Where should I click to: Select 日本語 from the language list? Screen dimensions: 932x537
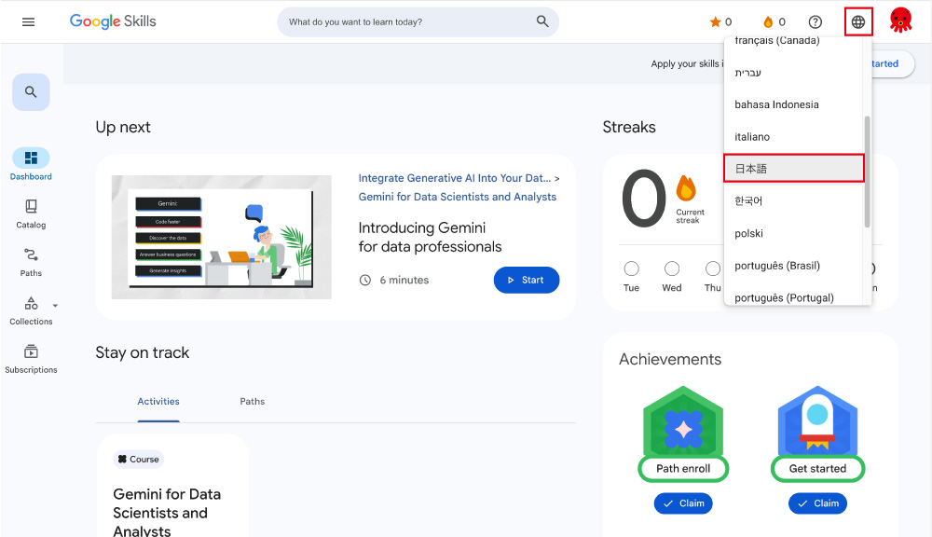[793, 168]
